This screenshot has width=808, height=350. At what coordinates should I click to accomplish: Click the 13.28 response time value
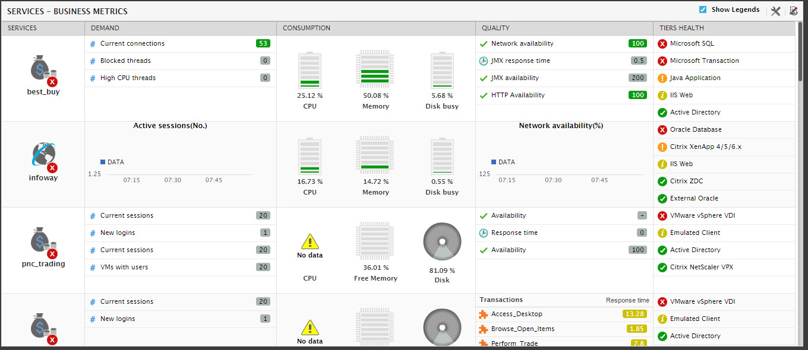[x=635, y=314]
